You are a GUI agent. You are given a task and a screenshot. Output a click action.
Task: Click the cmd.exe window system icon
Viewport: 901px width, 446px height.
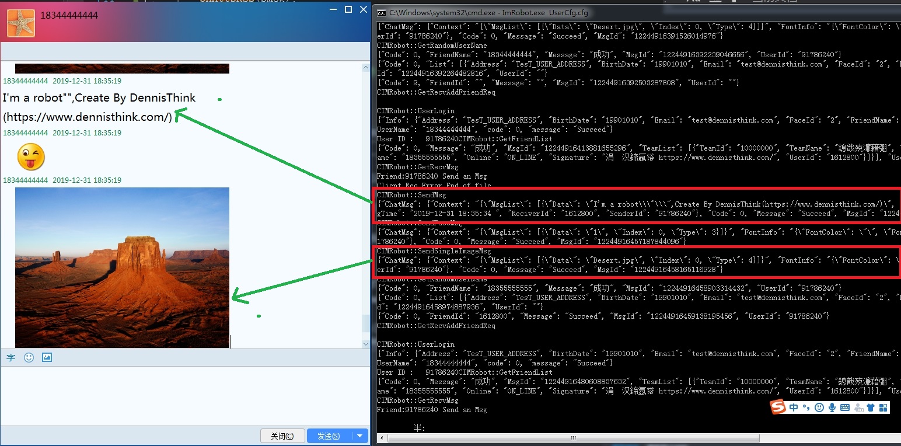click(382, 13)
